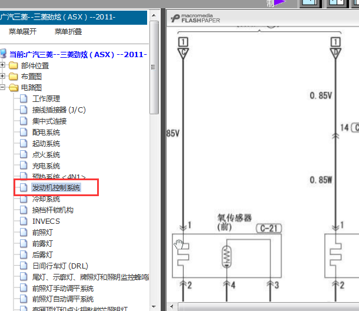Click page icon beside INVECS
359x311 pixels.
pyautogui.click(x=24, y=221)
